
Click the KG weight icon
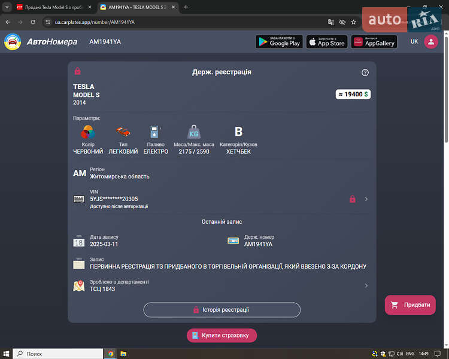194,132
